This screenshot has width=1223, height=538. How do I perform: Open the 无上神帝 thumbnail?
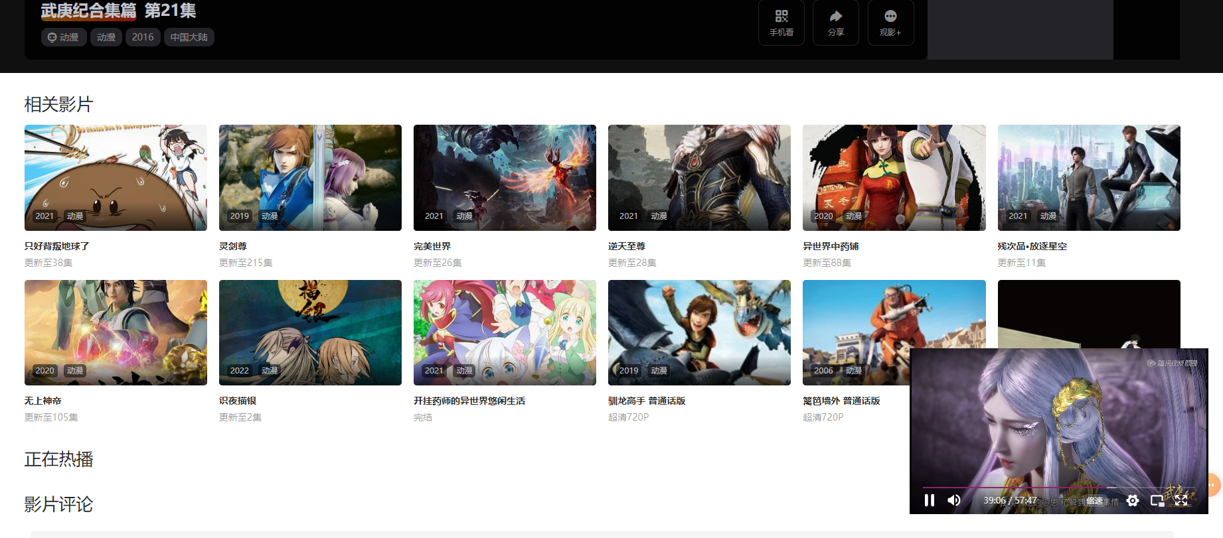coord(116,332)
